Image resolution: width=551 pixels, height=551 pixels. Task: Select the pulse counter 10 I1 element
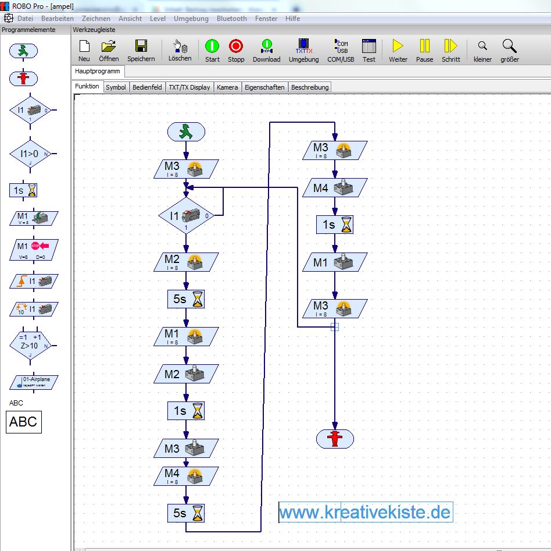tap(34, 309)
